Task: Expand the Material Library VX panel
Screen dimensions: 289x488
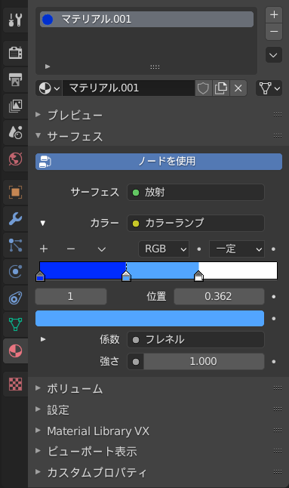Action: click(38, 430)
